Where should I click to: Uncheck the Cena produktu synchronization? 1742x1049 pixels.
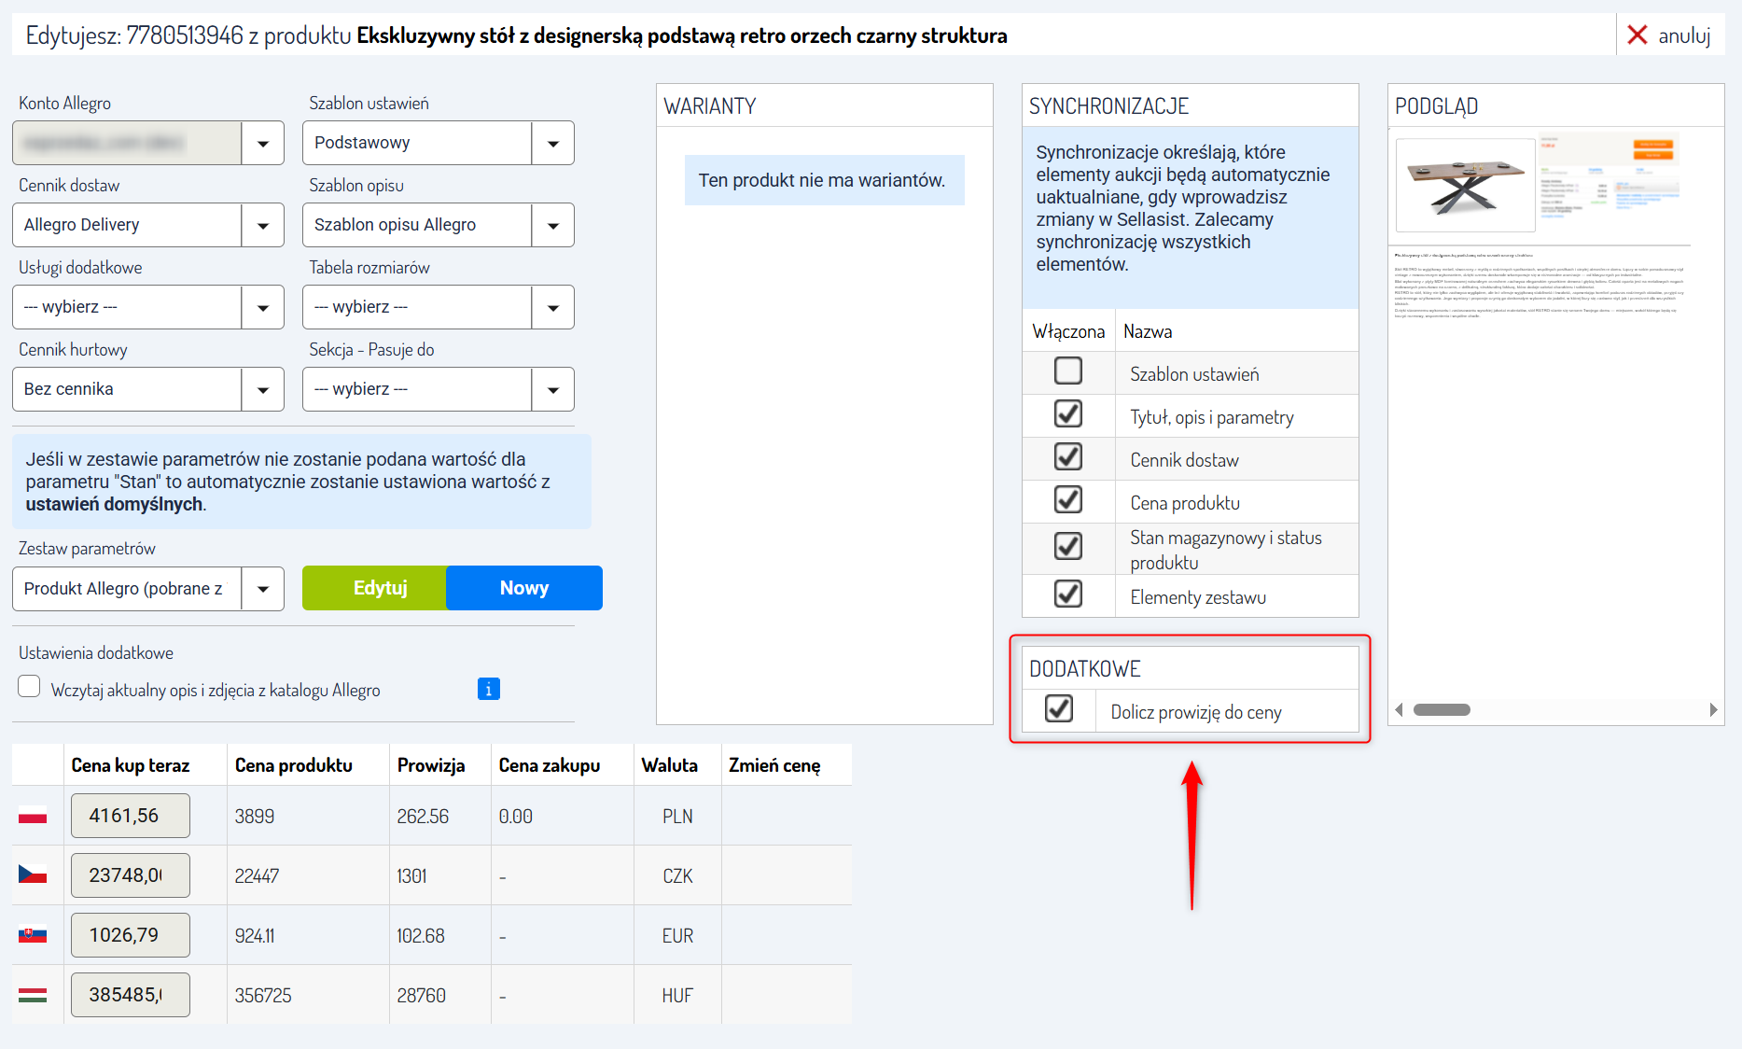1068,500
